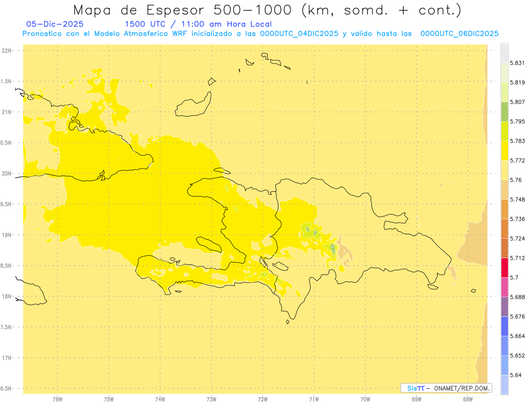
Task: Click the time label '1500 UTC / 11:00 am Hora Local'
Action: coord(198,24)
